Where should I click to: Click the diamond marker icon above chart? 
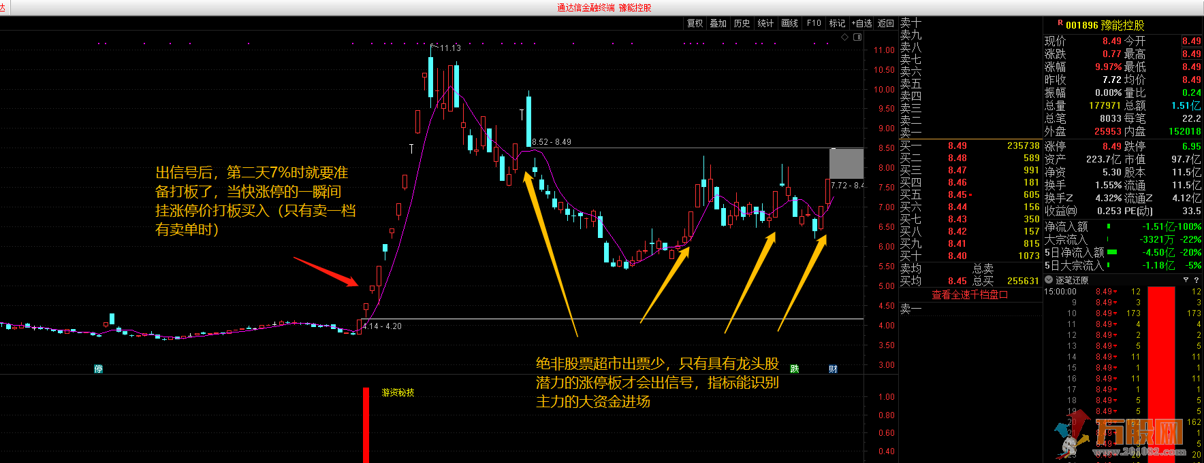pyautogui.click(x=845, y=37)
